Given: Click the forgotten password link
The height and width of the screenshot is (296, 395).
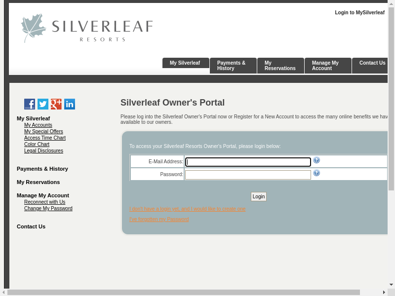Looking at the screenshot, I should [x=159, y=220].
